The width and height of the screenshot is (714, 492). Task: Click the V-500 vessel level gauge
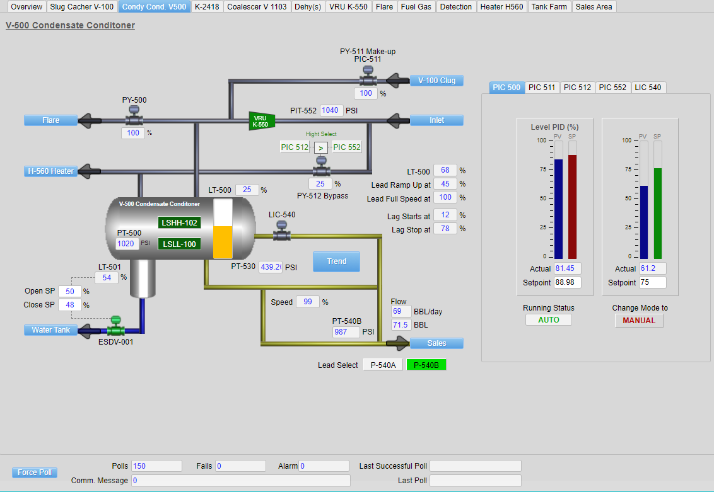point(223,229)
